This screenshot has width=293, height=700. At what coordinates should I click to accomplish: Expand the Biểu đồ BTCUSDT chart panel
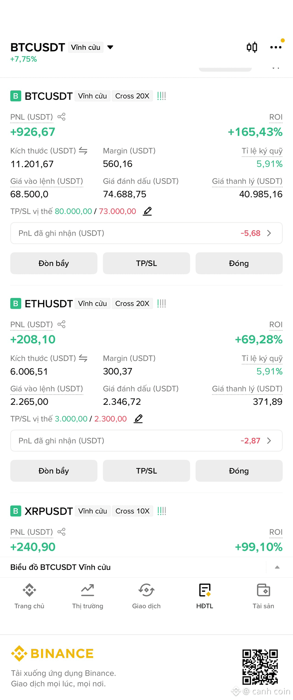pos(277,567)
